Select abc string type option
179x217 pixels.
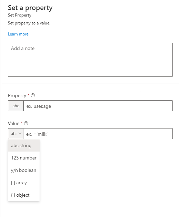pos(24,145)
